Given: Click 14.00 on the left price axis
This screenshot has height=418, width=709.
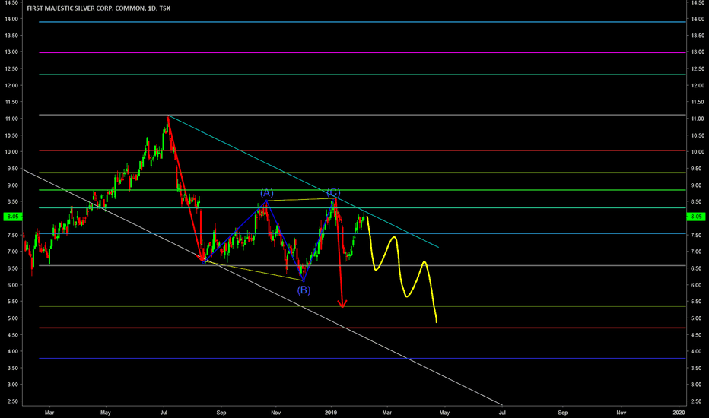Looking at the screenshot, I should (x=11, y=19).
